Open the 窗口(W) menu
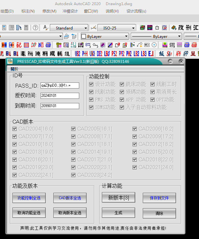The height and width of the screenshot is (239, 199). click(91, 11)
